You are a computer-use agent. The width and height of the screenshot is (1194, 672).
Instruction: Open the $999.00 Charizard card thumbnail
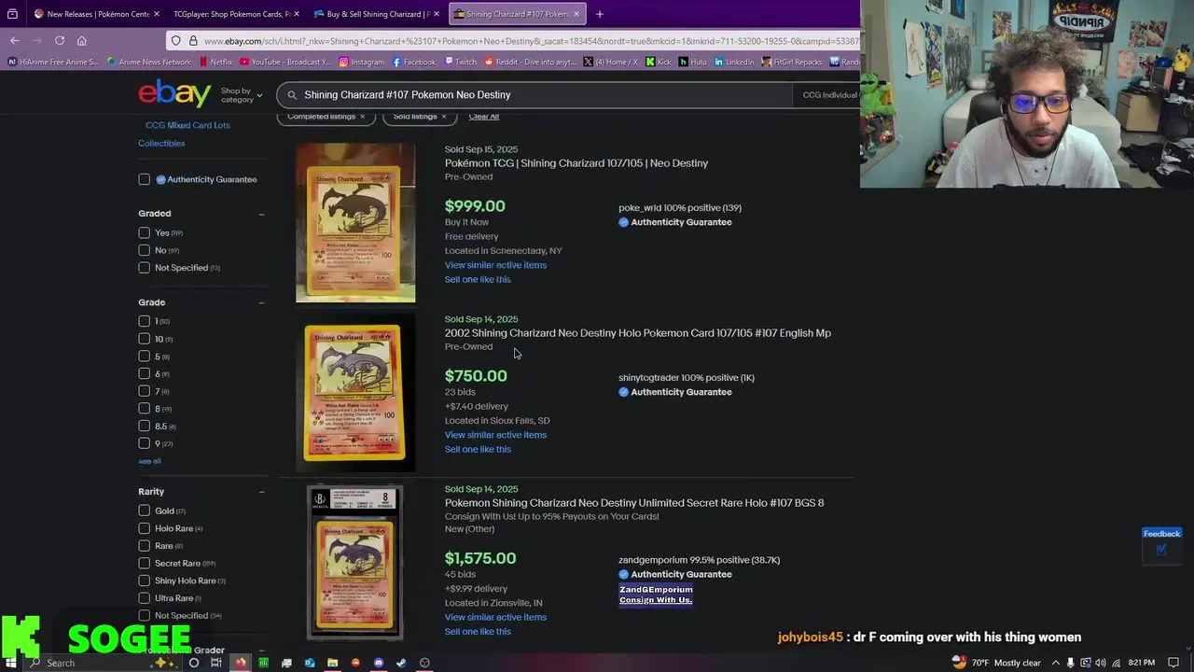tap(355, 222)
